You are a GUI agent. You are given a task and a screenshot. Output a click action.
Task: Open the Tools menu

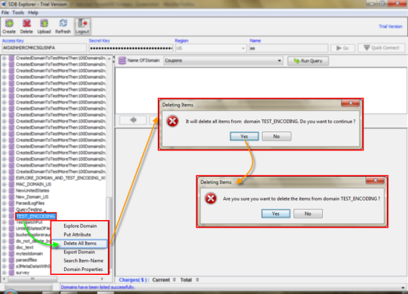(x=18, y=12)
